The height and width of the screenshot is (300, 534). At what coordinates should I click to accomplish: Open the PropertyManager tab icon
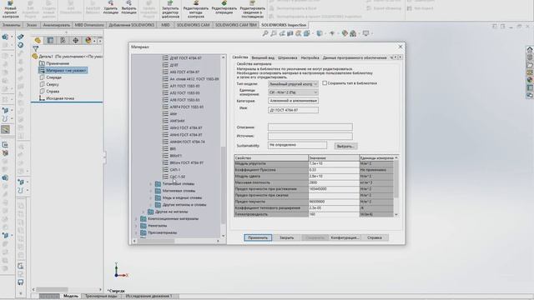(x=50, y=41)
